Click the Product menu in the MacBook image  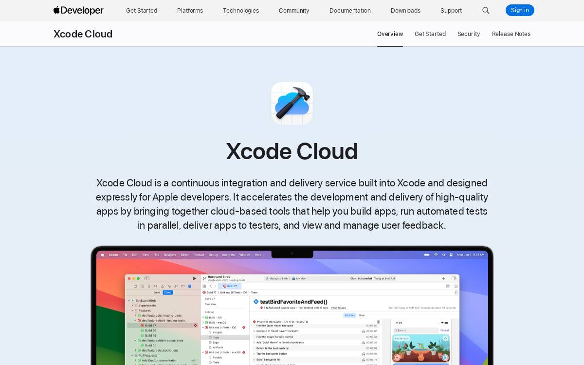[x=199, y=255]
